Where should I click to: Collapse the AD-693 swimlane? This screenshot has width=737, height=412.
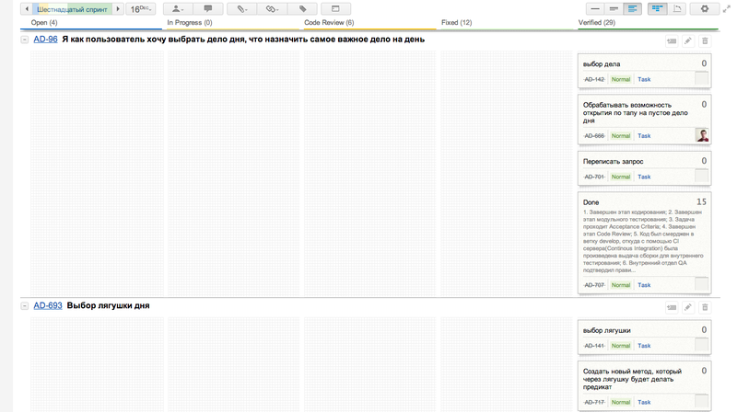point(25,306)
